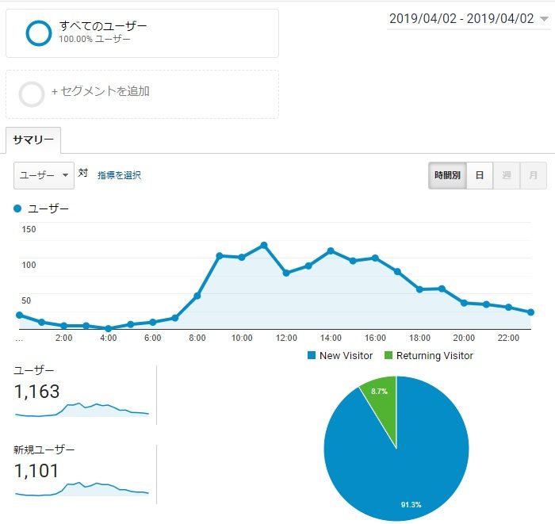Expand the すべてのユーザー segment box
The height and width of the screenshot is (524, 555).
point(143,33)
